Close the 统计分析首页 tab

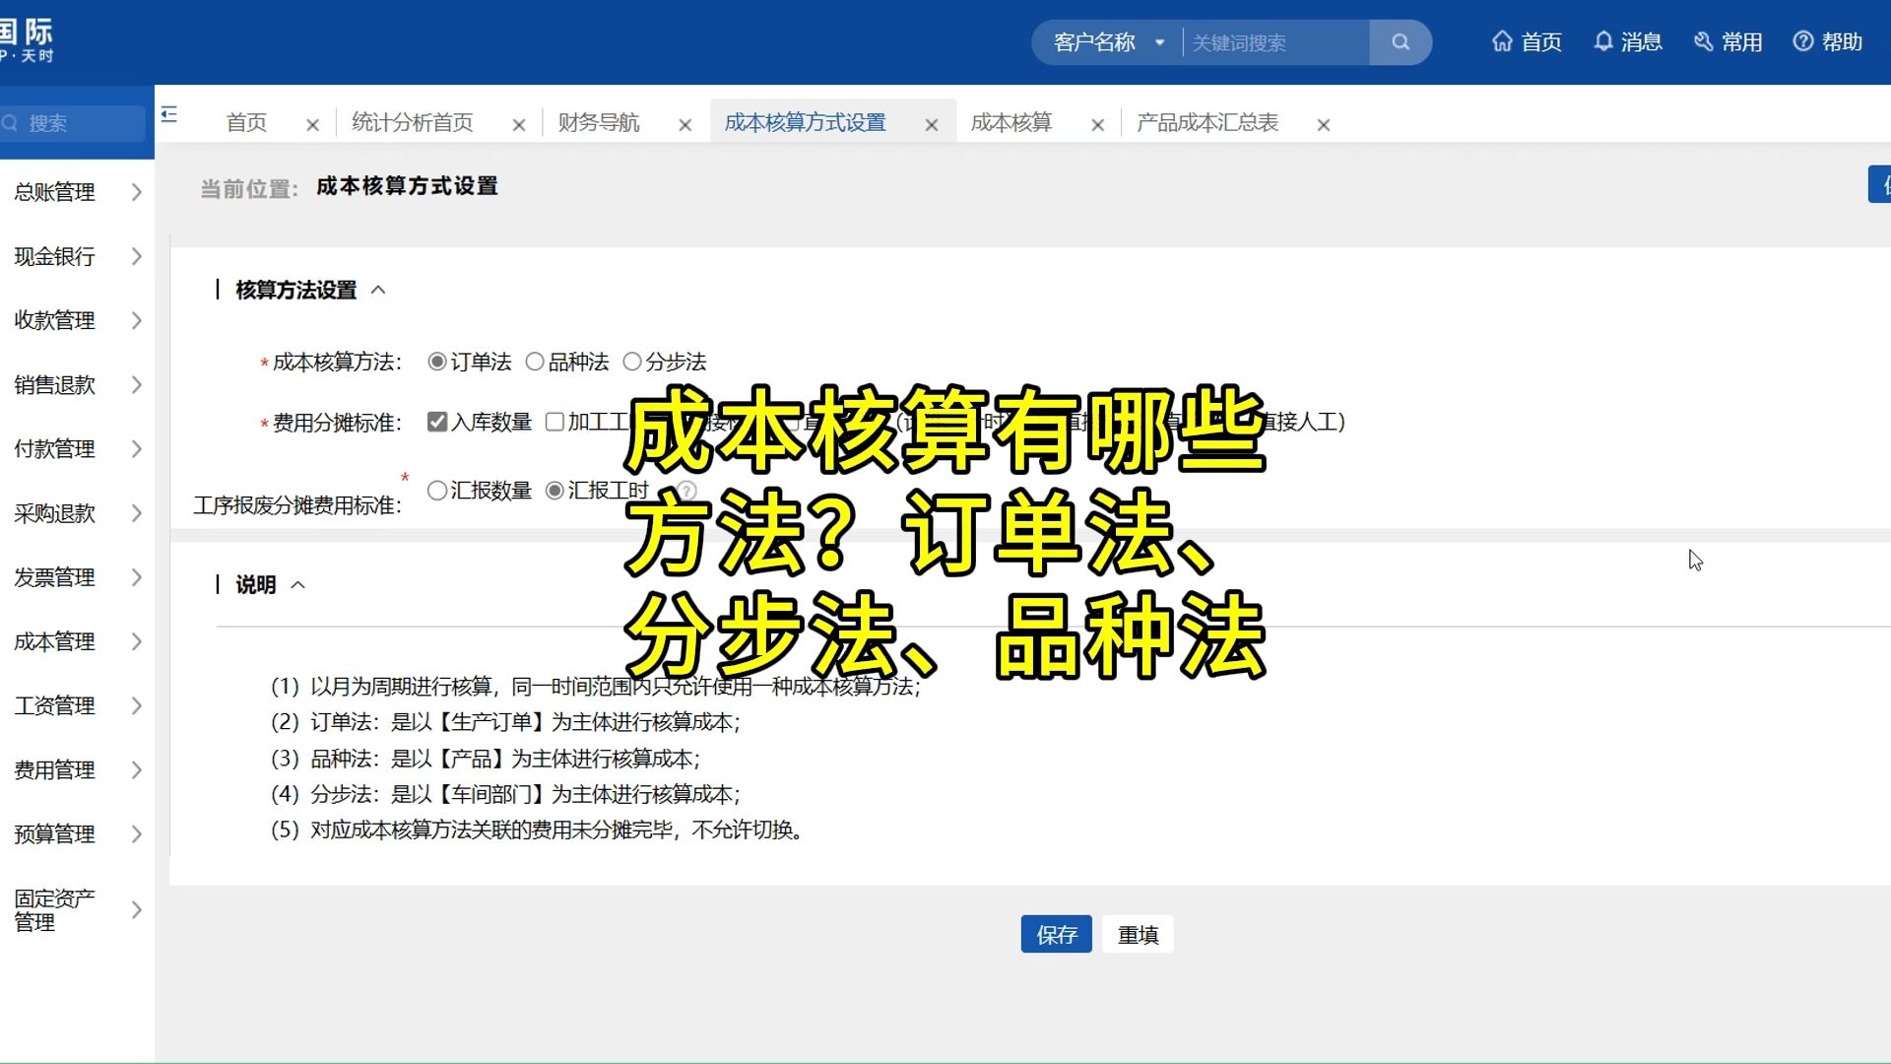point(519,125)
